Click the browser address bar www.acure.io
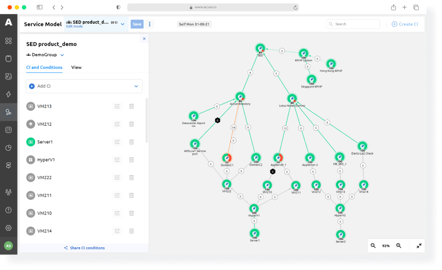Screen dimensions: 442x270 (213, 7)
